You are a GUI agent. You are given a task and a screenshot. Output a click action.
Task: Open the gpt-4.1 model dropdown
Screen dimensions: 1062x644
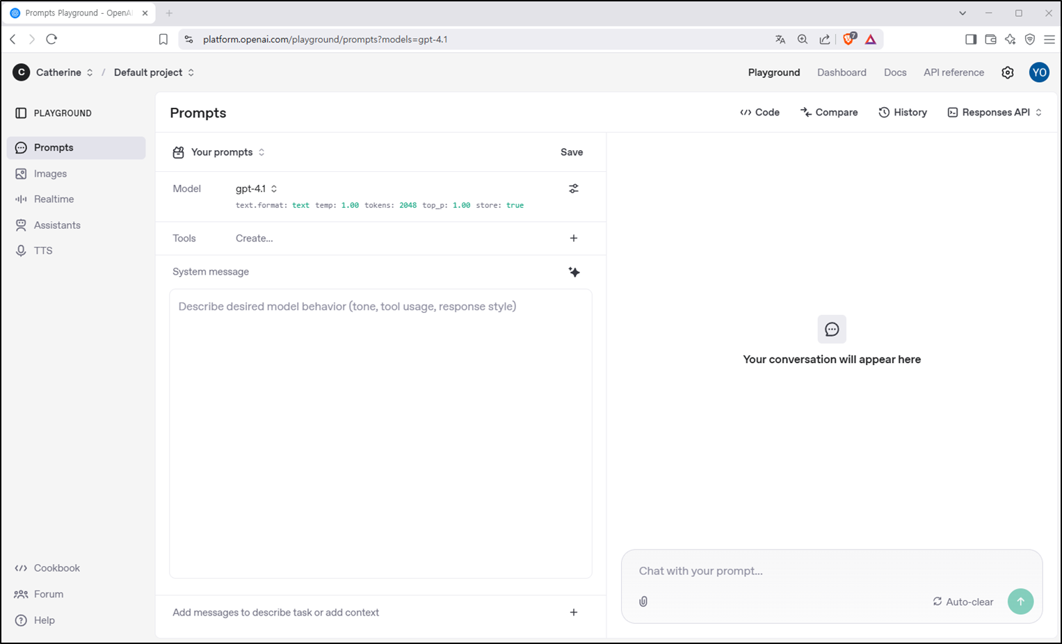tap(257, 188)
